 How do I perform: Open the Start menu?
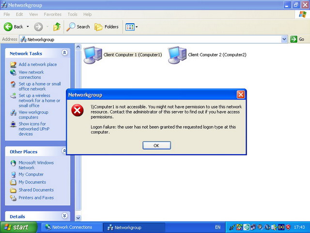19,227
